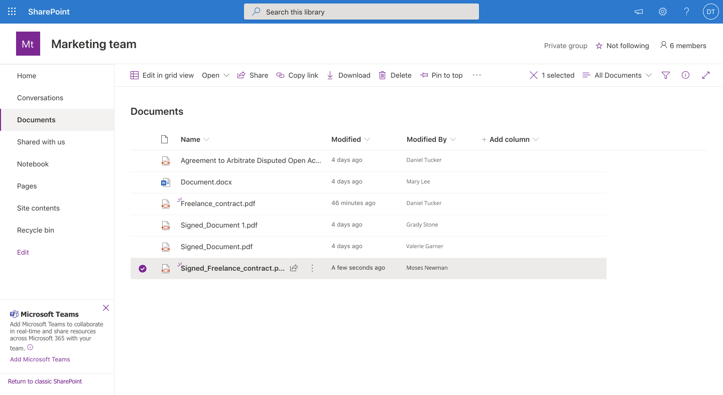
Task: Open more toolbar commands ellipsis
Action: click(477, 75)
